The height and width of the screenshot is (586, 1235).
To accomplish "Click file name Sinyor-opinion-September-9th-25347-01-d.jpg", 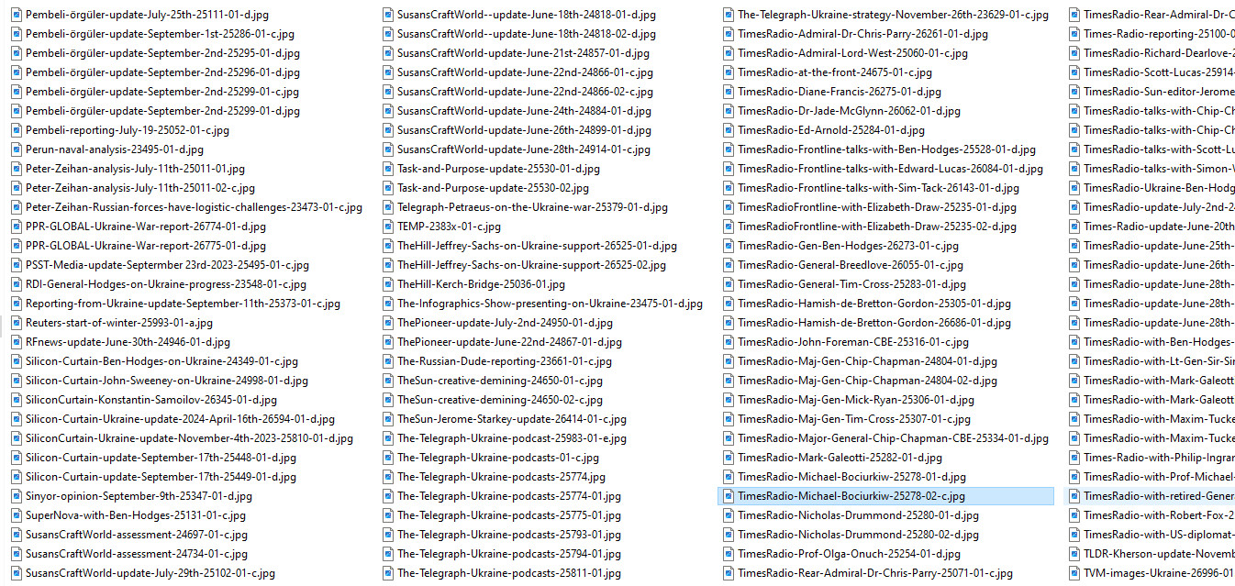I will (139, 496).
